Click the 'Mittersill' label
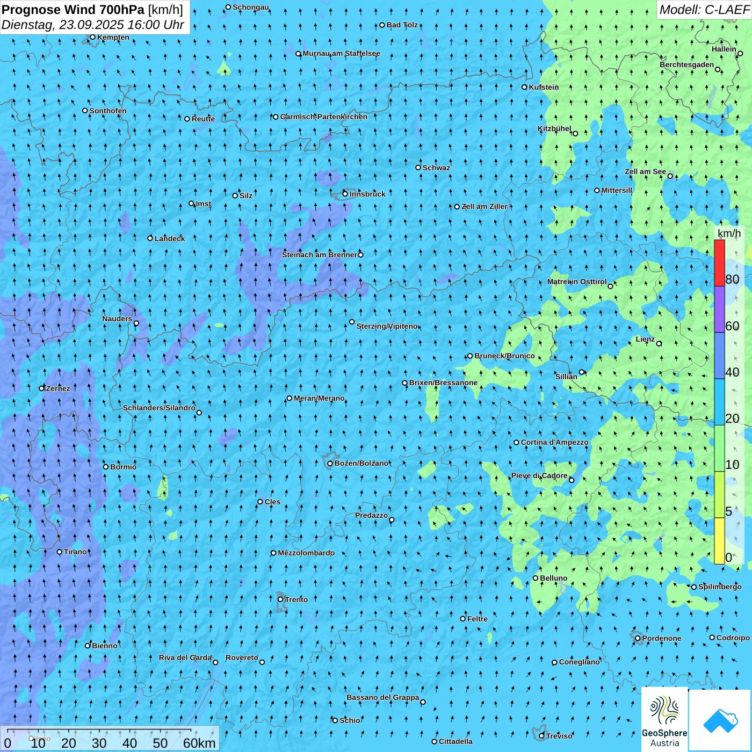Image resolution: width=752 pixels, height=752 pixels. pos(617,190)
